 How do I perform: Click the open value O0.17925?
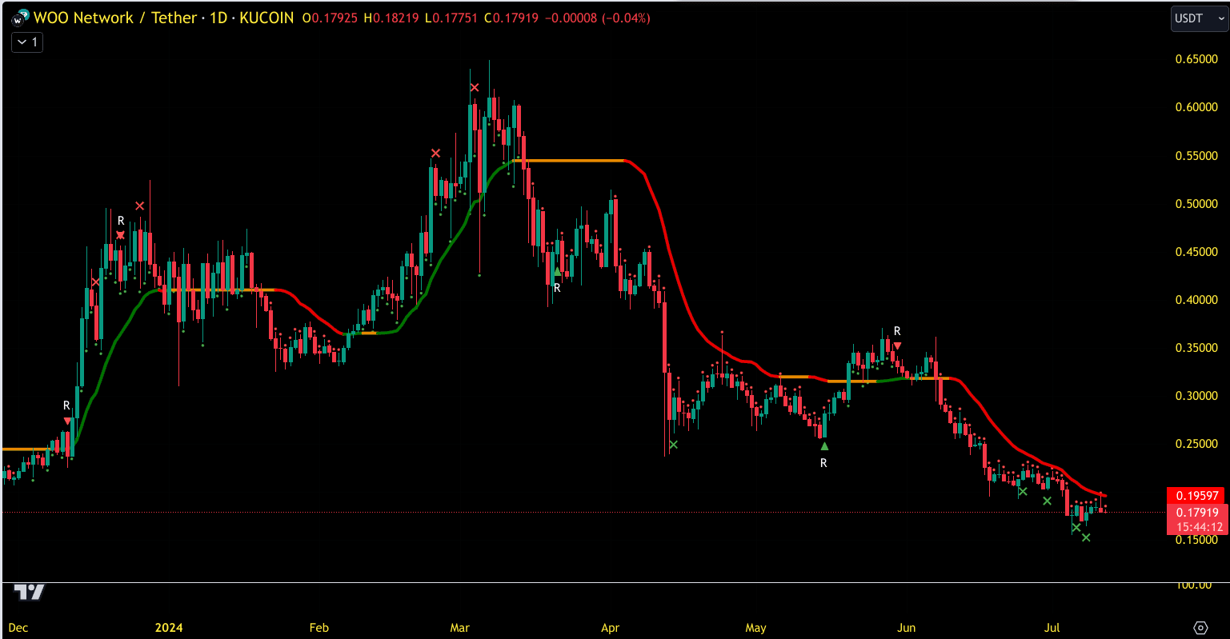point(331,18)
